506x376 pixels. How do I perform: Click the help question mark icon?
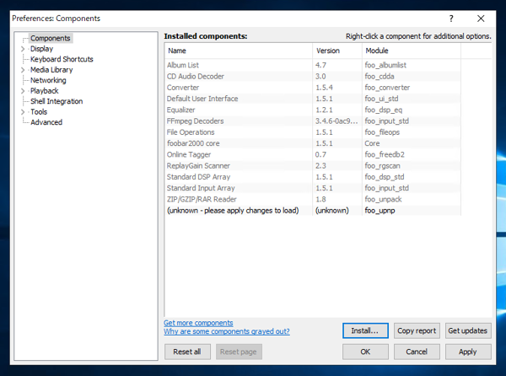pos(451,18)
